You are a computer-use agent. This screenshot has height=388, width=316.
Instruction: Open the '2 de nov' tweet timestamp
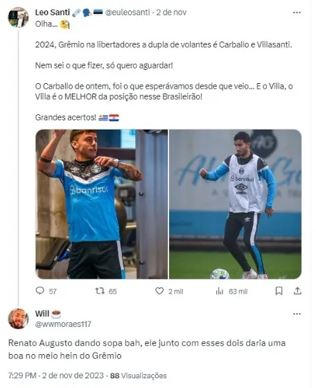point(171,12)
